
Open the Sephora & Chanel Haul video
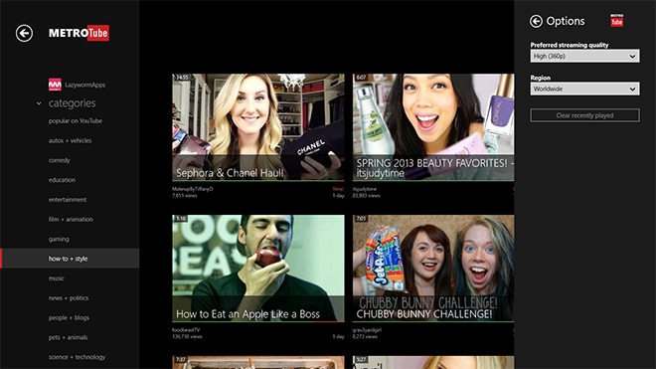point(258,127)
